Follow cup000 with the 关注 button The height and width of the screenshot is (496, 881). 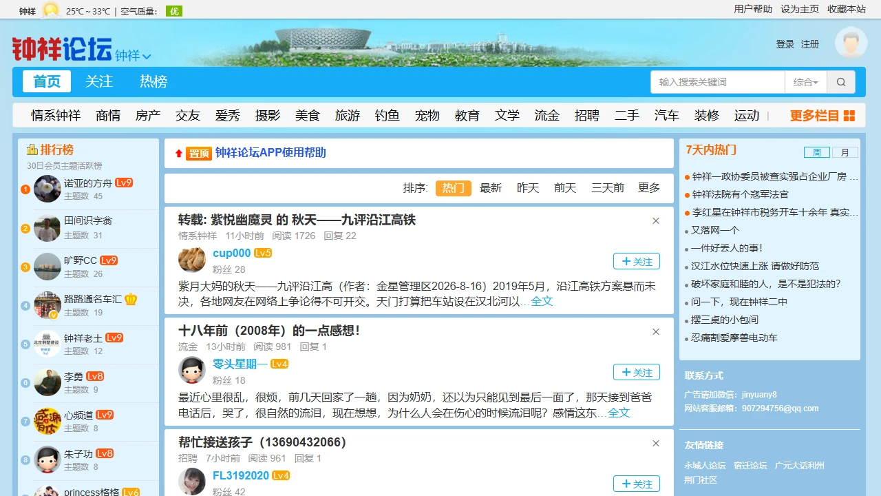point(637,261)
